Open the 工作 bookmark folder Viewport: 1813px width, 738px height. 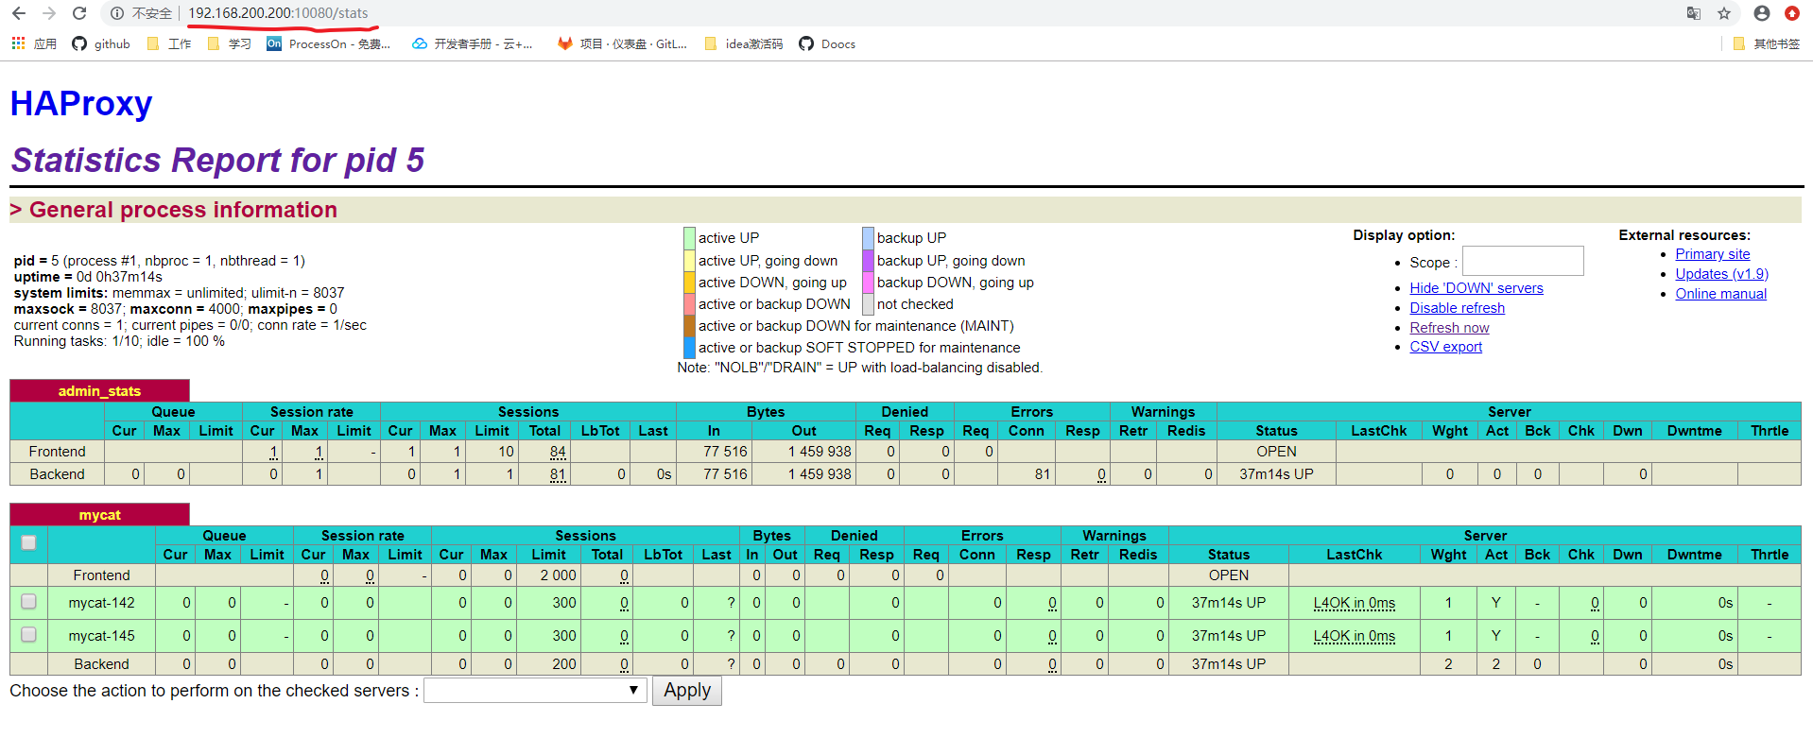[169, 43]
